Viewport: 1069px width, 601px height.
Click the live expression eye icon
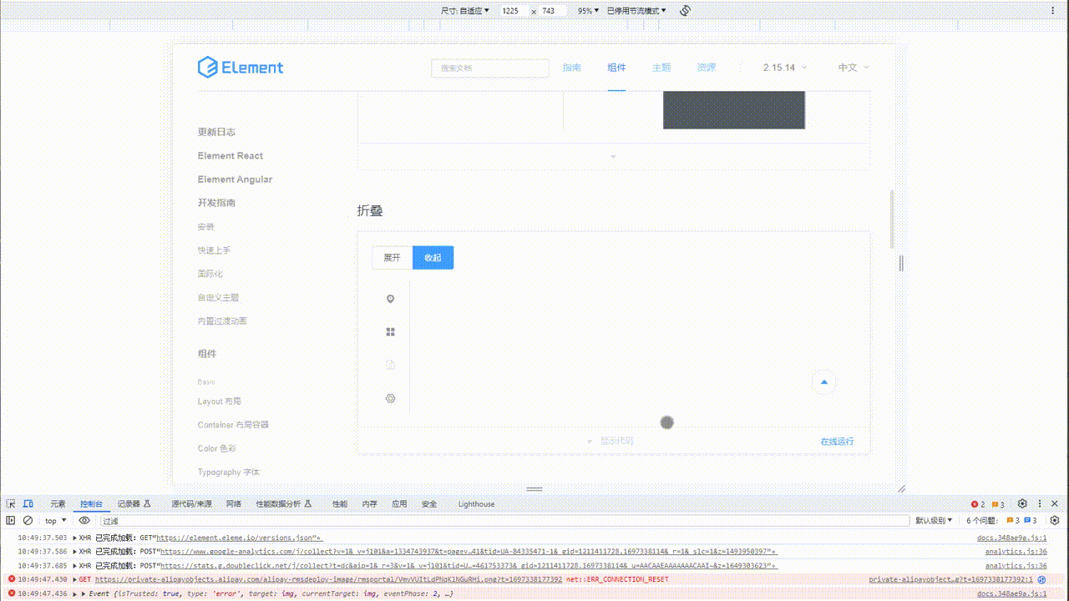click(x=84, y=521)
